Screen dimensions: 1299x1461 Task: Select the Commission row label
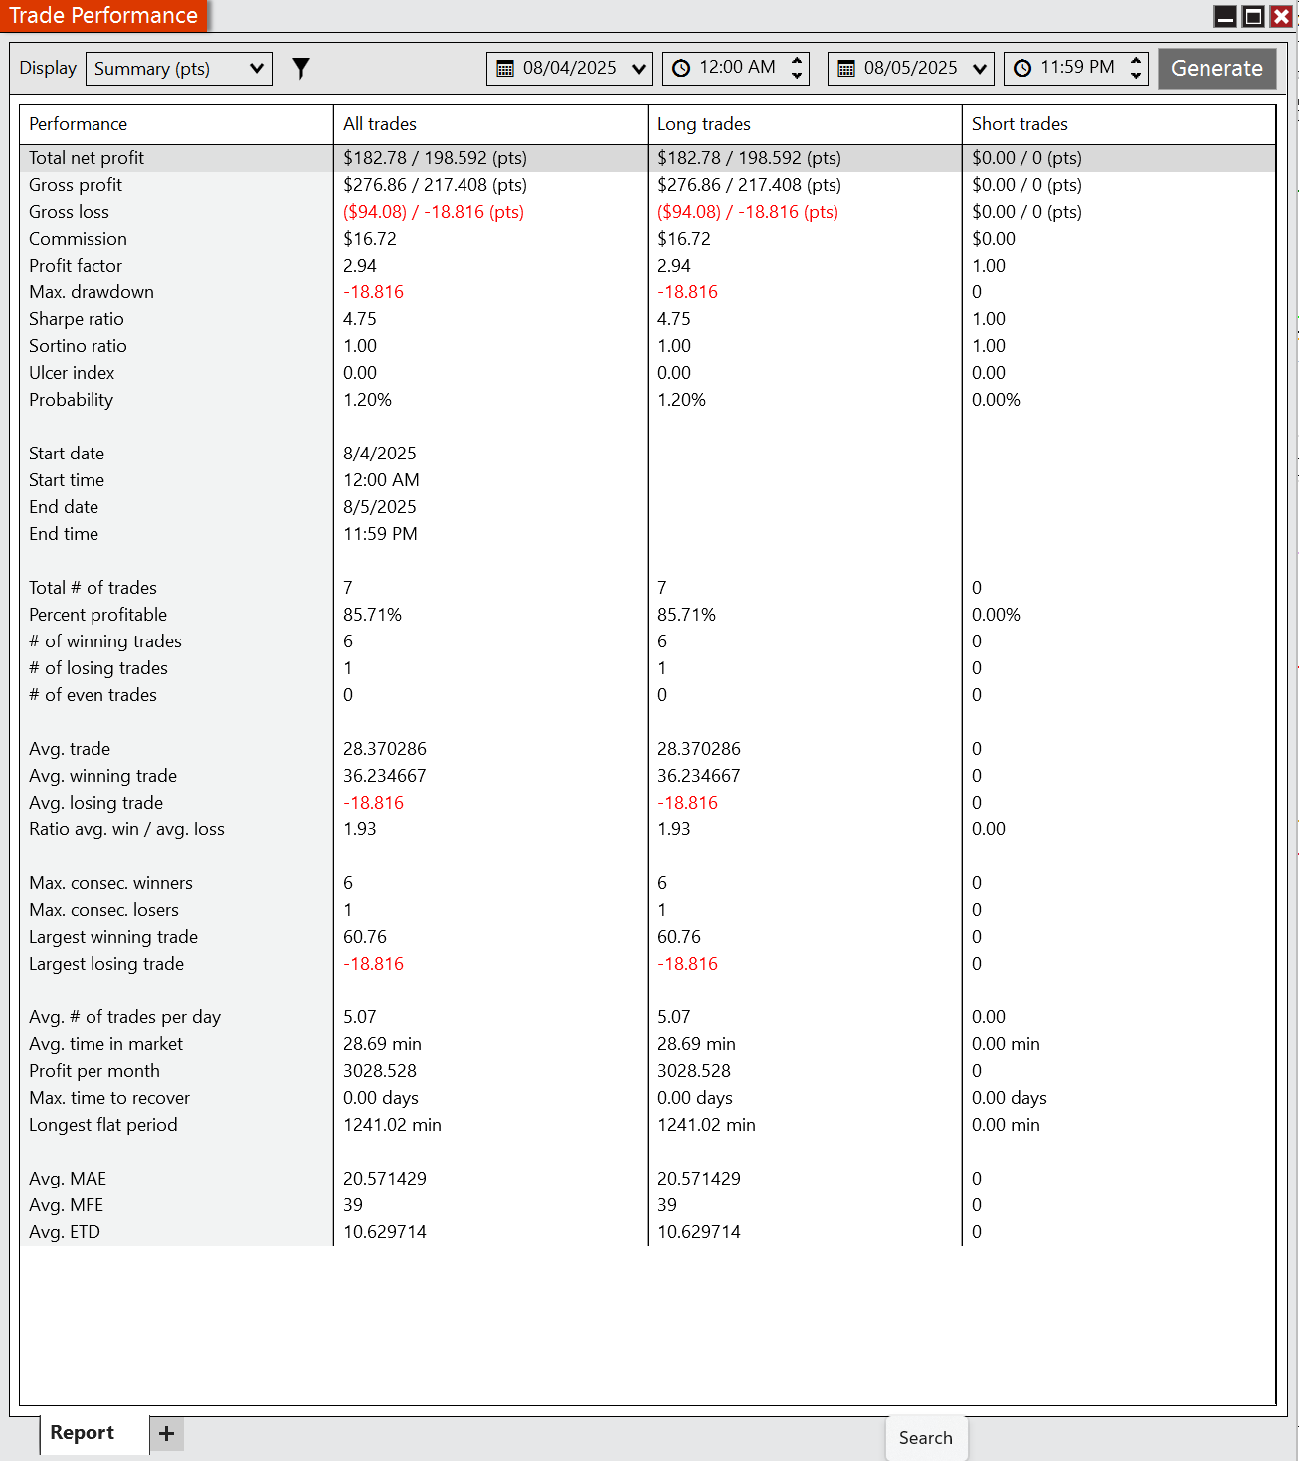78,239
